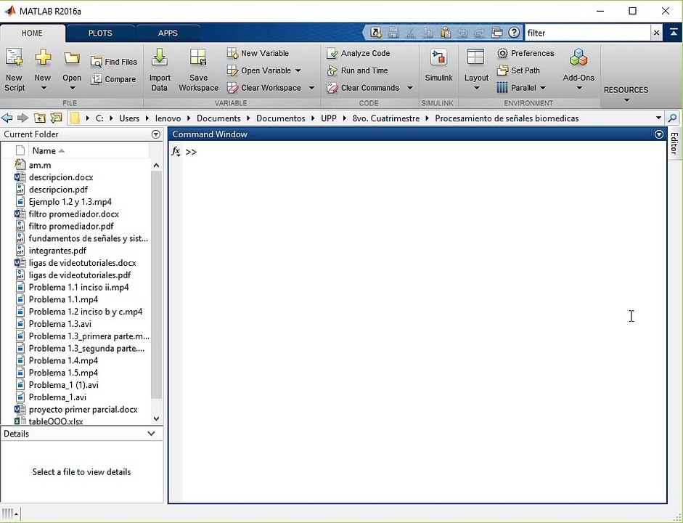
Task: Click the address bar search magnifier
Action: pos(673,118)
